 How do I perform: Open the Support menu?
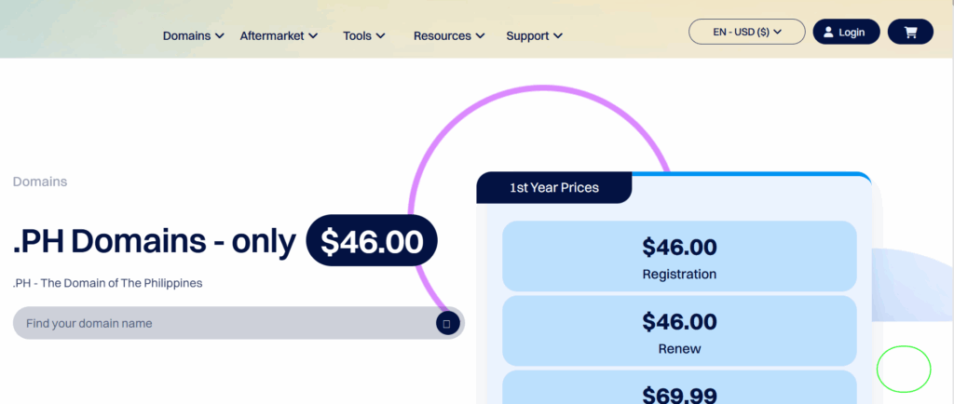point(534,36)
